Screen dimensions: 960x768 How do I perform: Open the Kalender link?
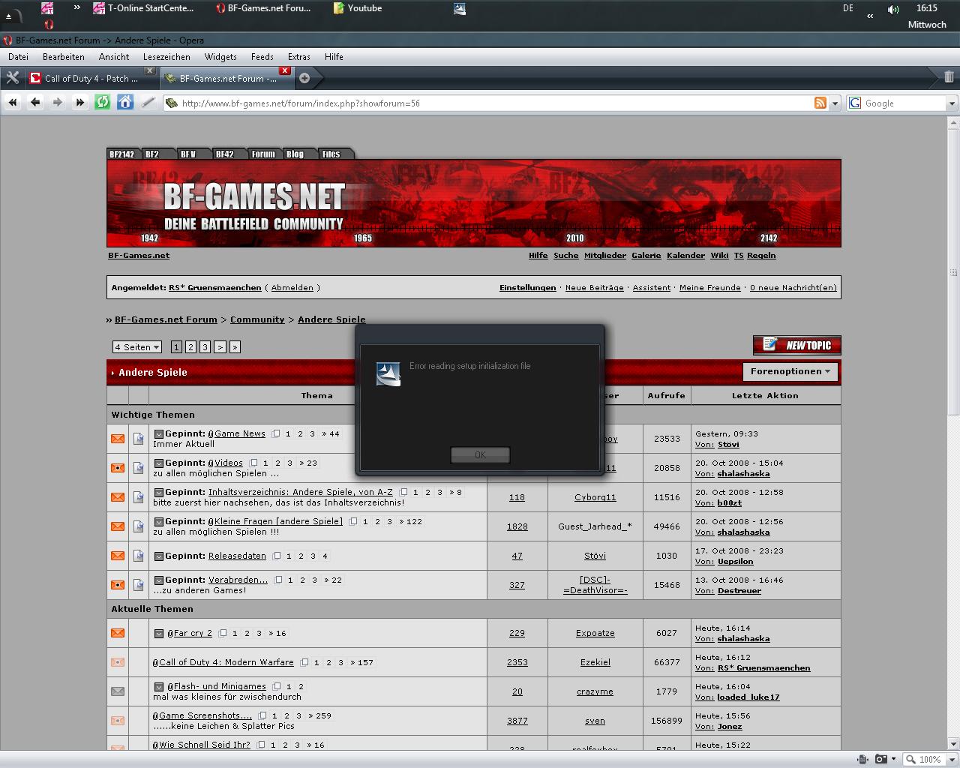tap(686, 256)
